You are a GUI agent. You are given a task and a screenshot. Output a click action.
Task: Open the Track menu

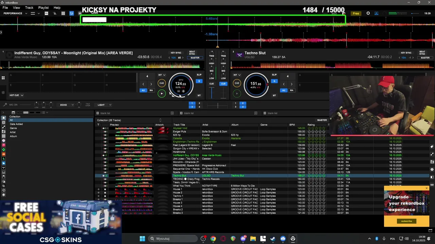click(29, 7)
